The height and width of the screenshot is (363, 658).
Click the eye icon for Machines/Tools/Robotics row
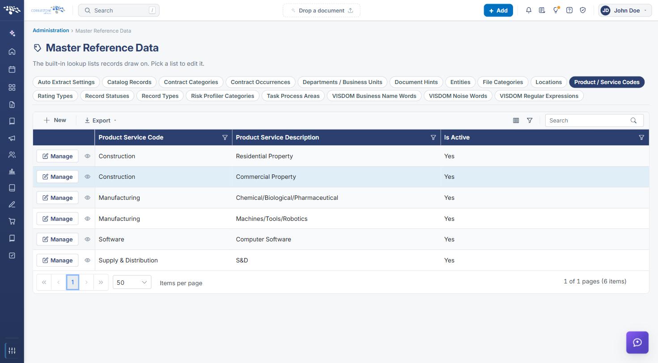(x=88, y=219)
